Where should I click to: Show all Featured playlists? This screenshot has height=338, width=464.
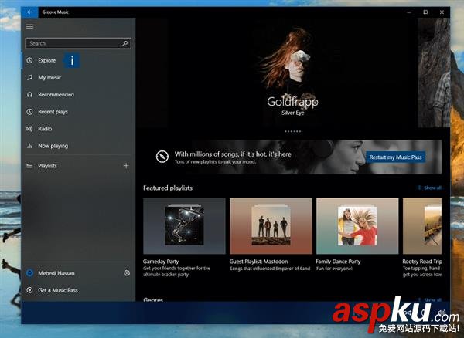[429, 188]
